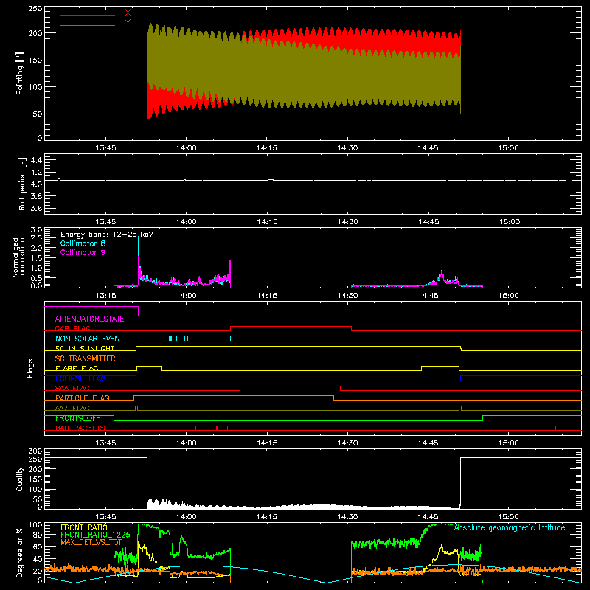
Task: Click the 'Roll period [s]' axis title
Action: [21, 184]
